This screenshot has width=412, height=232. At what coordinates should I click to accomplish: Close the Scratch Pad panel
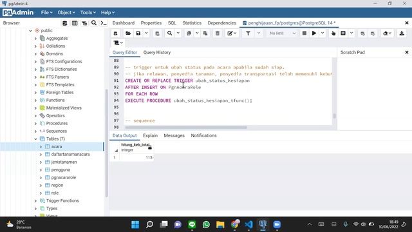pyautogui.click(x=406, y=52)
